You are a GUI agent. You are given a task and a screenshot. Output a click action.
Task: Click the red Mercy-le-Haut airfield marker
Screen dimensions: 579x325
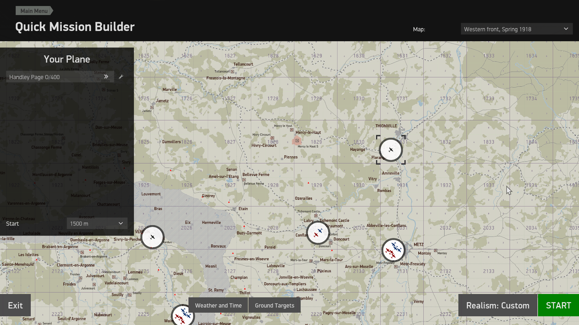pos(297,141)
